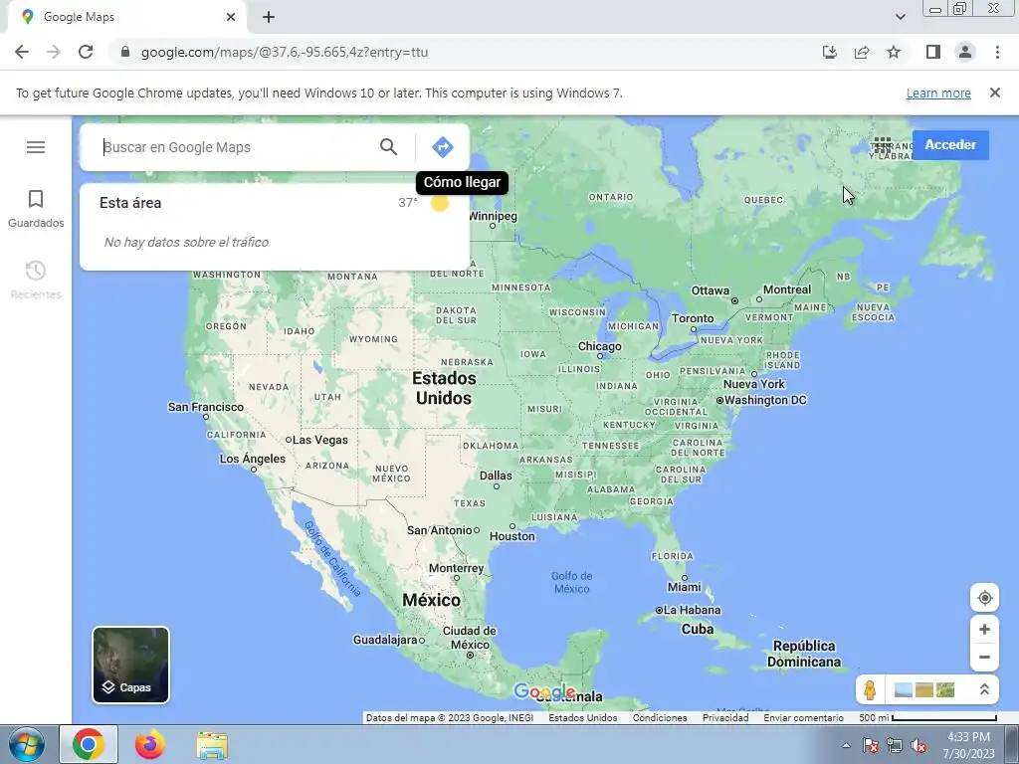This screenshot has width=1019, height=764.
Task: Show hidden system tray icons
Action: click(x=846, y=745)
